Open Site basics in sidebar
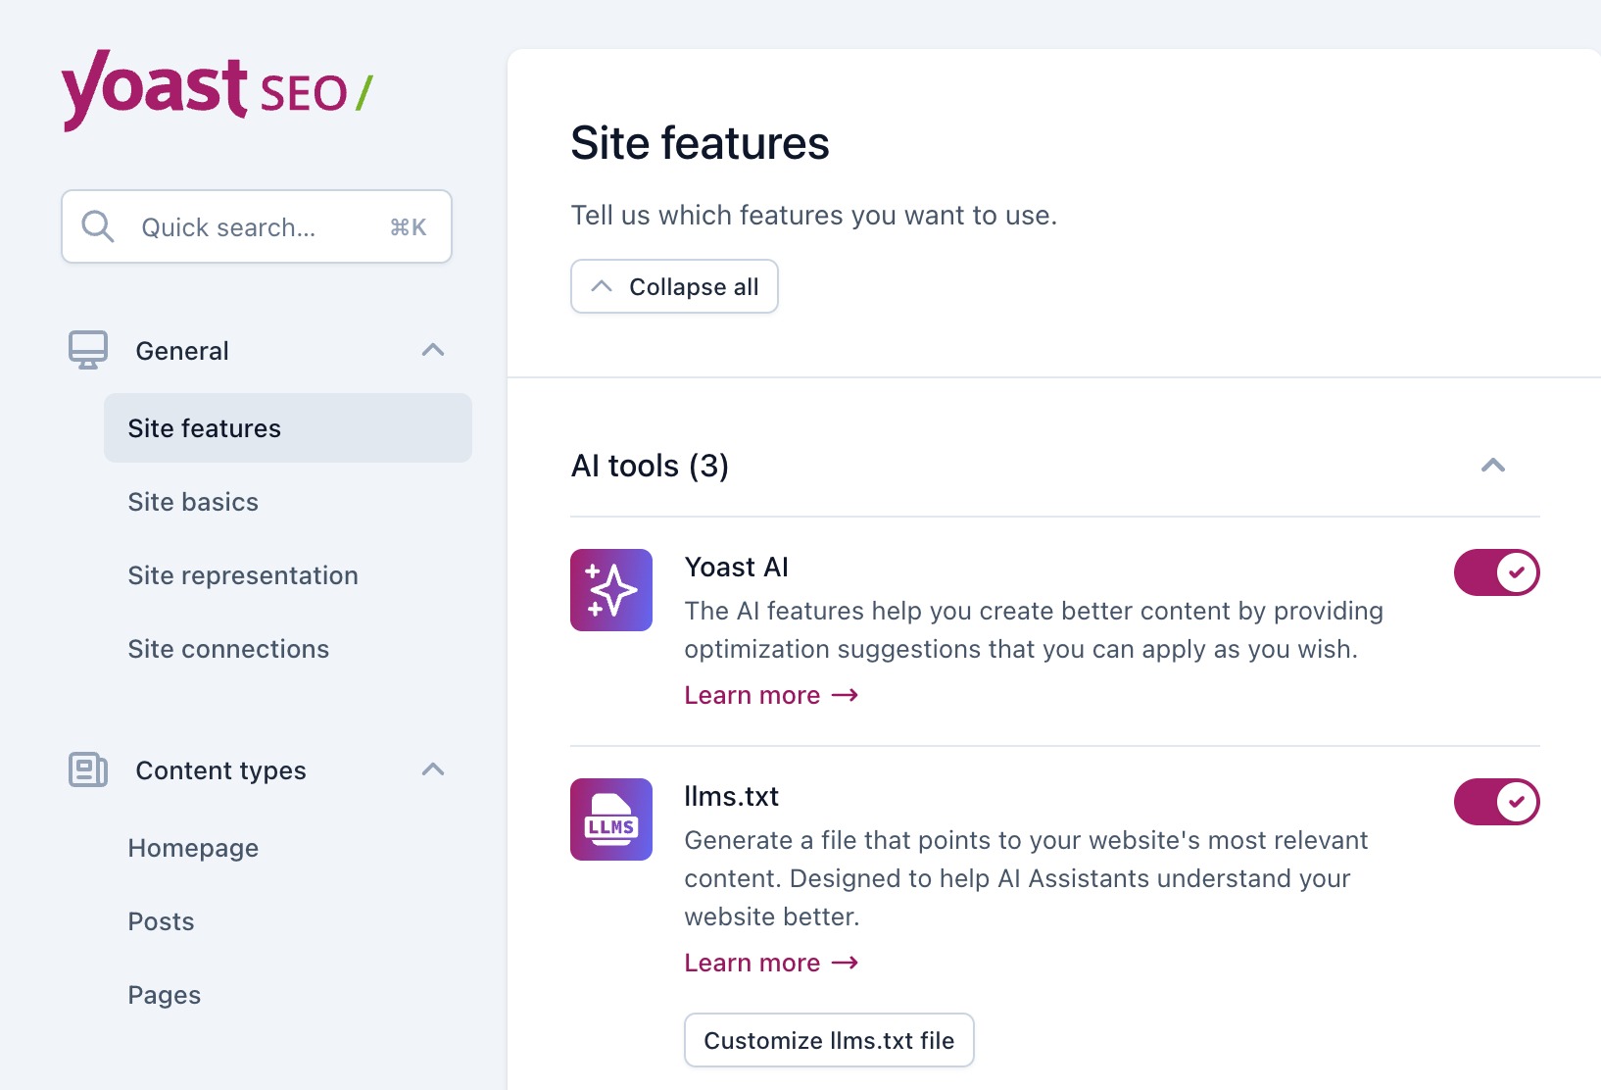Screen dimensions: 1601x1090 pos(193,502)
